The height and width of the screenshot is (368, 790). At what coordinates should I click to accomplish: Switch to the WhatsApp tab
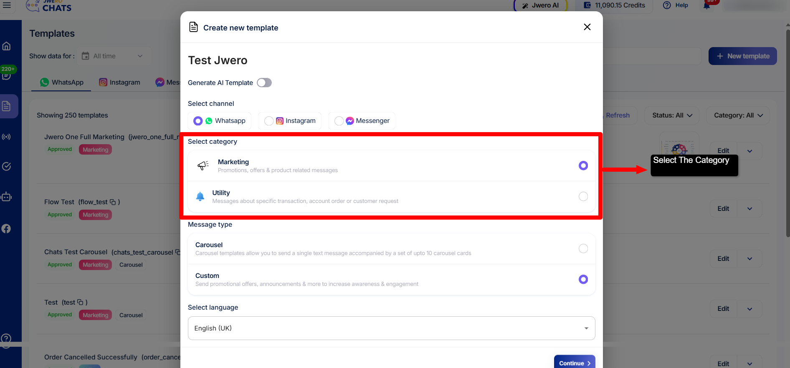click(x=62, y=83)
